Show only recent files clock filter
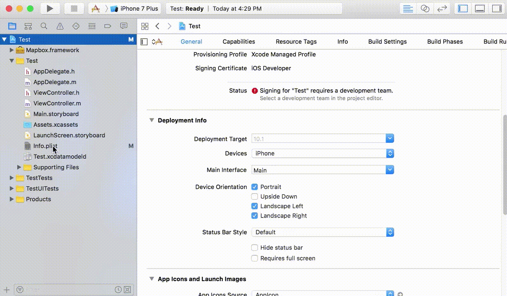The width and height of the screenshot is (507, 296). pos(118,289)
